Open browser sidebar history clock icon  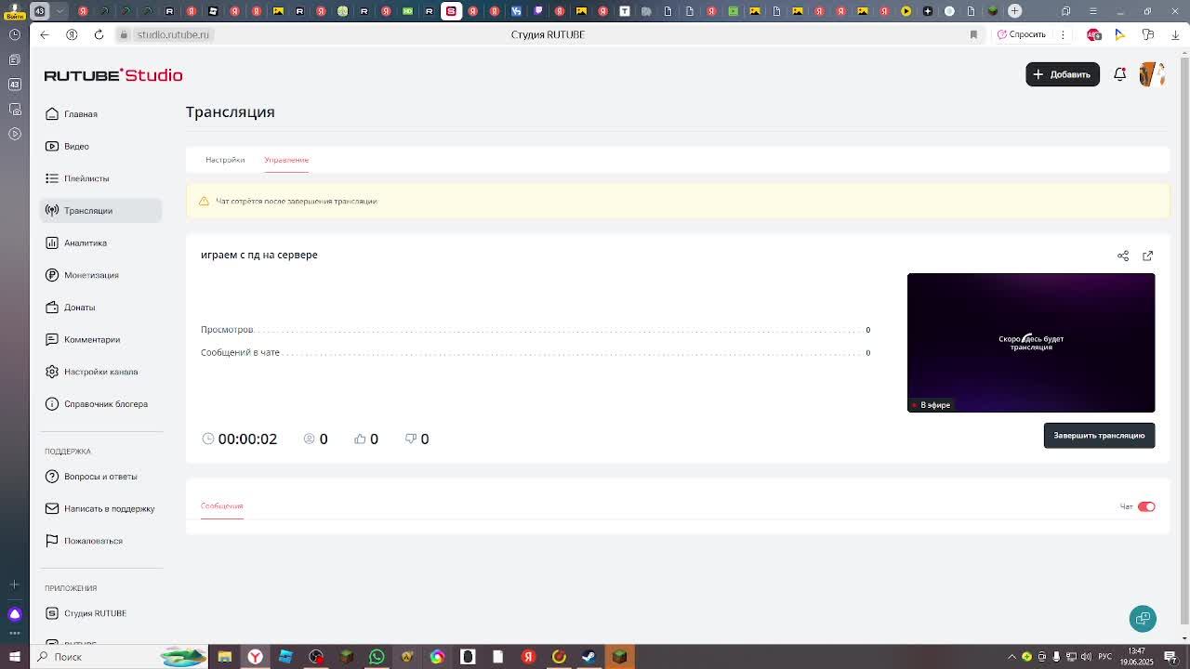15,34
